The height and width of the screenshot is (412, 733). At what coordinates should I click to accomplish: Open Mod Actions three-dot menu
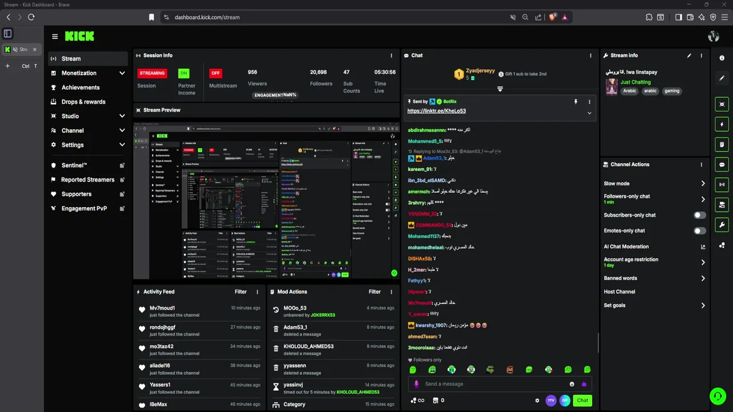[x=392, y=292]
